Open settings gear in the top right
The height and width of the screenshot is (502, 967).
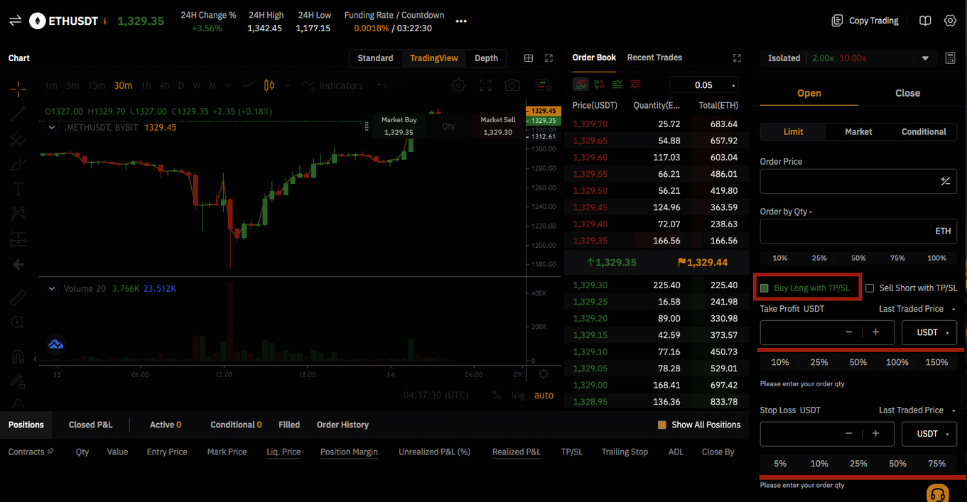click(950, 21)
